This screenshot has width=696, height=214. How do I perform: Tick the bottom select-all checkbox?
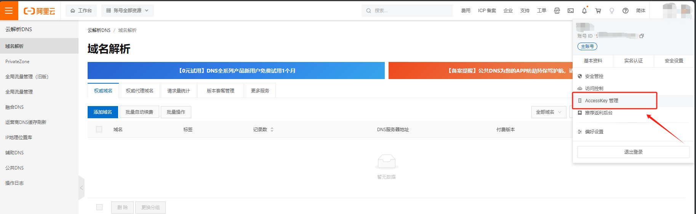[99, 207]
